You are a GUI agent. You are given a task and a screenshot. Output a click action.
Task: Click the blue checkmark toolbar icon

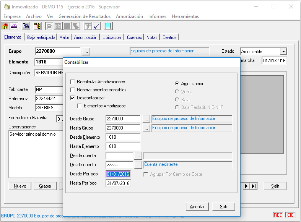97,26
